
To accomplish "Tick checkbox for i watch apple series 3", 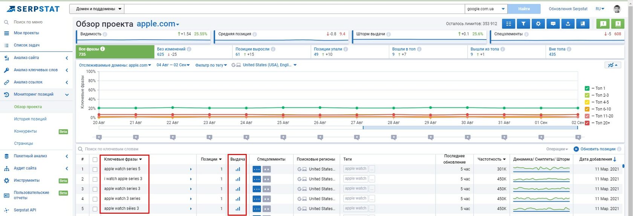I will (95, 179).
